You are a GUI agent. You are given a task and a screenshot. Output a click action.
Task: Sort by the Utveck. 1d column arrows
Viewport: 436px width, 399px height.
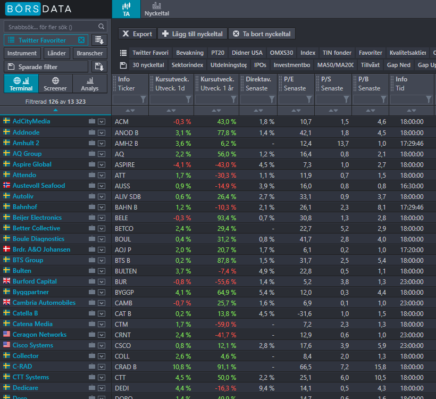(171, 111)
